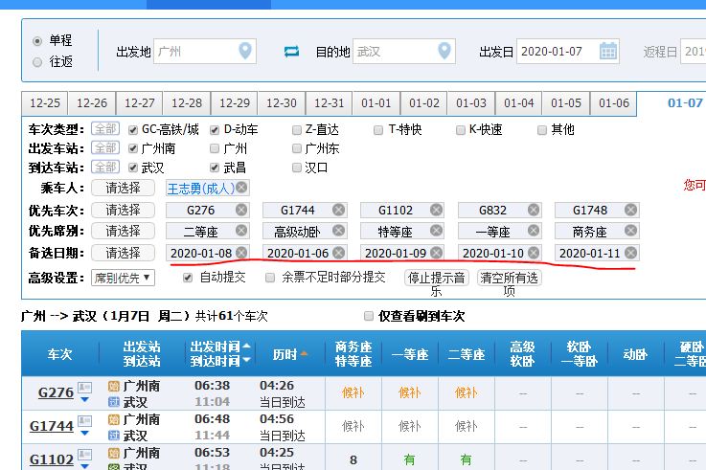
Task: Remove passenger 王志勇(成人)
Action: (241, 187)
